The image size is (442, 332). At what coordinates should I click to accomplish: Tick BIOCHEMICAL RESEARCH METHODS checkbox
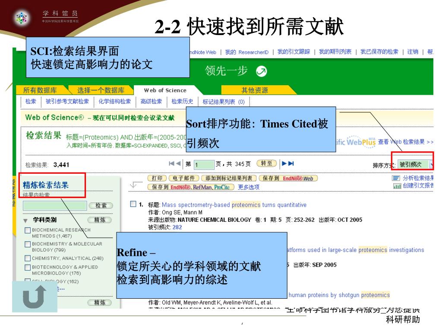pos(28,230)
